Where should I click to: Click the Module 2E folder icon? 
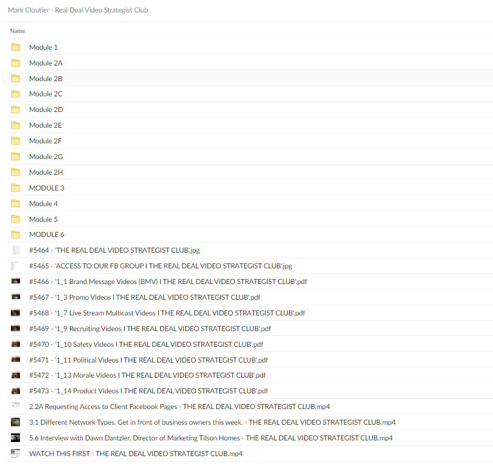pos(15,125)
